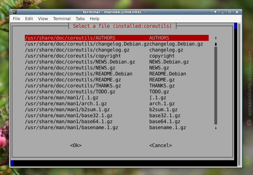The image size is (253, 175).
Task: Select /usr/share/doc/coreutils/changelog.gz row
Action: tap(117, 50)
